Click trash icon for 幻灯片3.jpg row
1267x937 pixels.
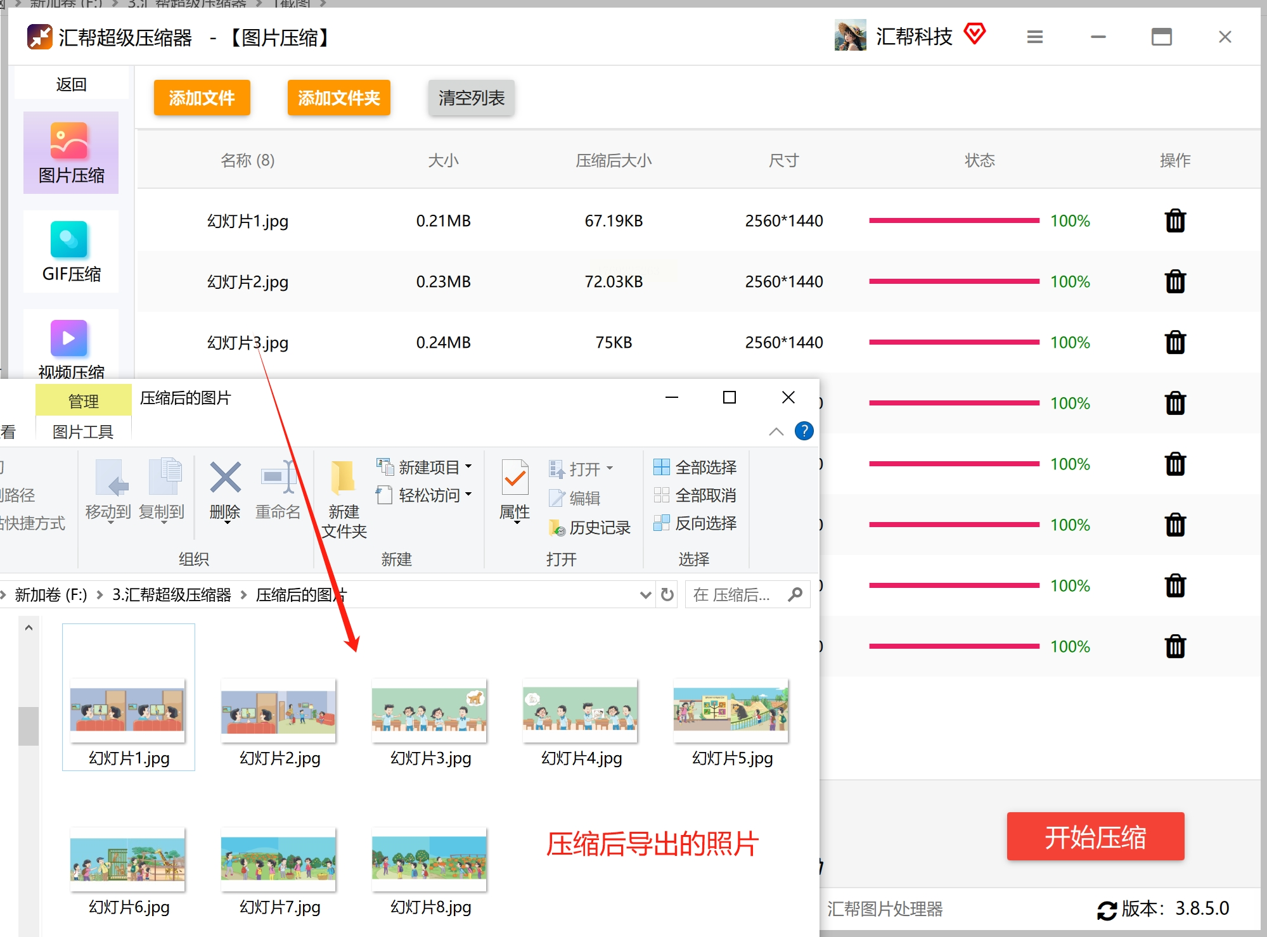(1174, 343)
